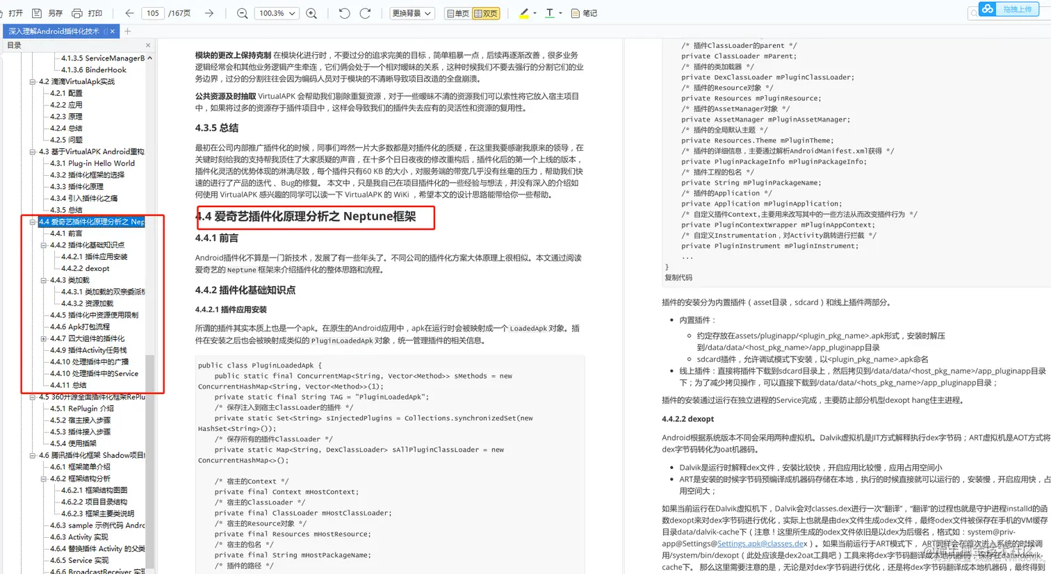Go to the previous page arrow
Screen dimensions: 1051x574
(129, 13)
